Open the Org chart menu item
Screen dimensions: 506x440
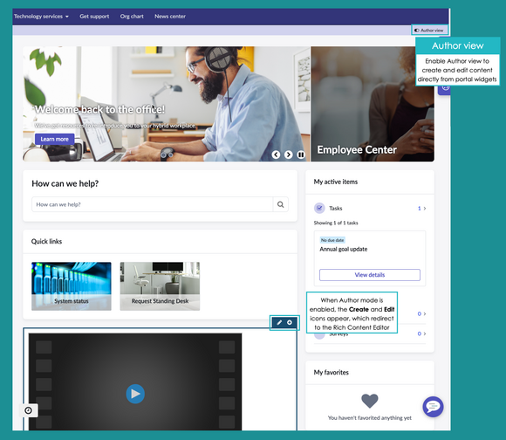tap(132, 16)
